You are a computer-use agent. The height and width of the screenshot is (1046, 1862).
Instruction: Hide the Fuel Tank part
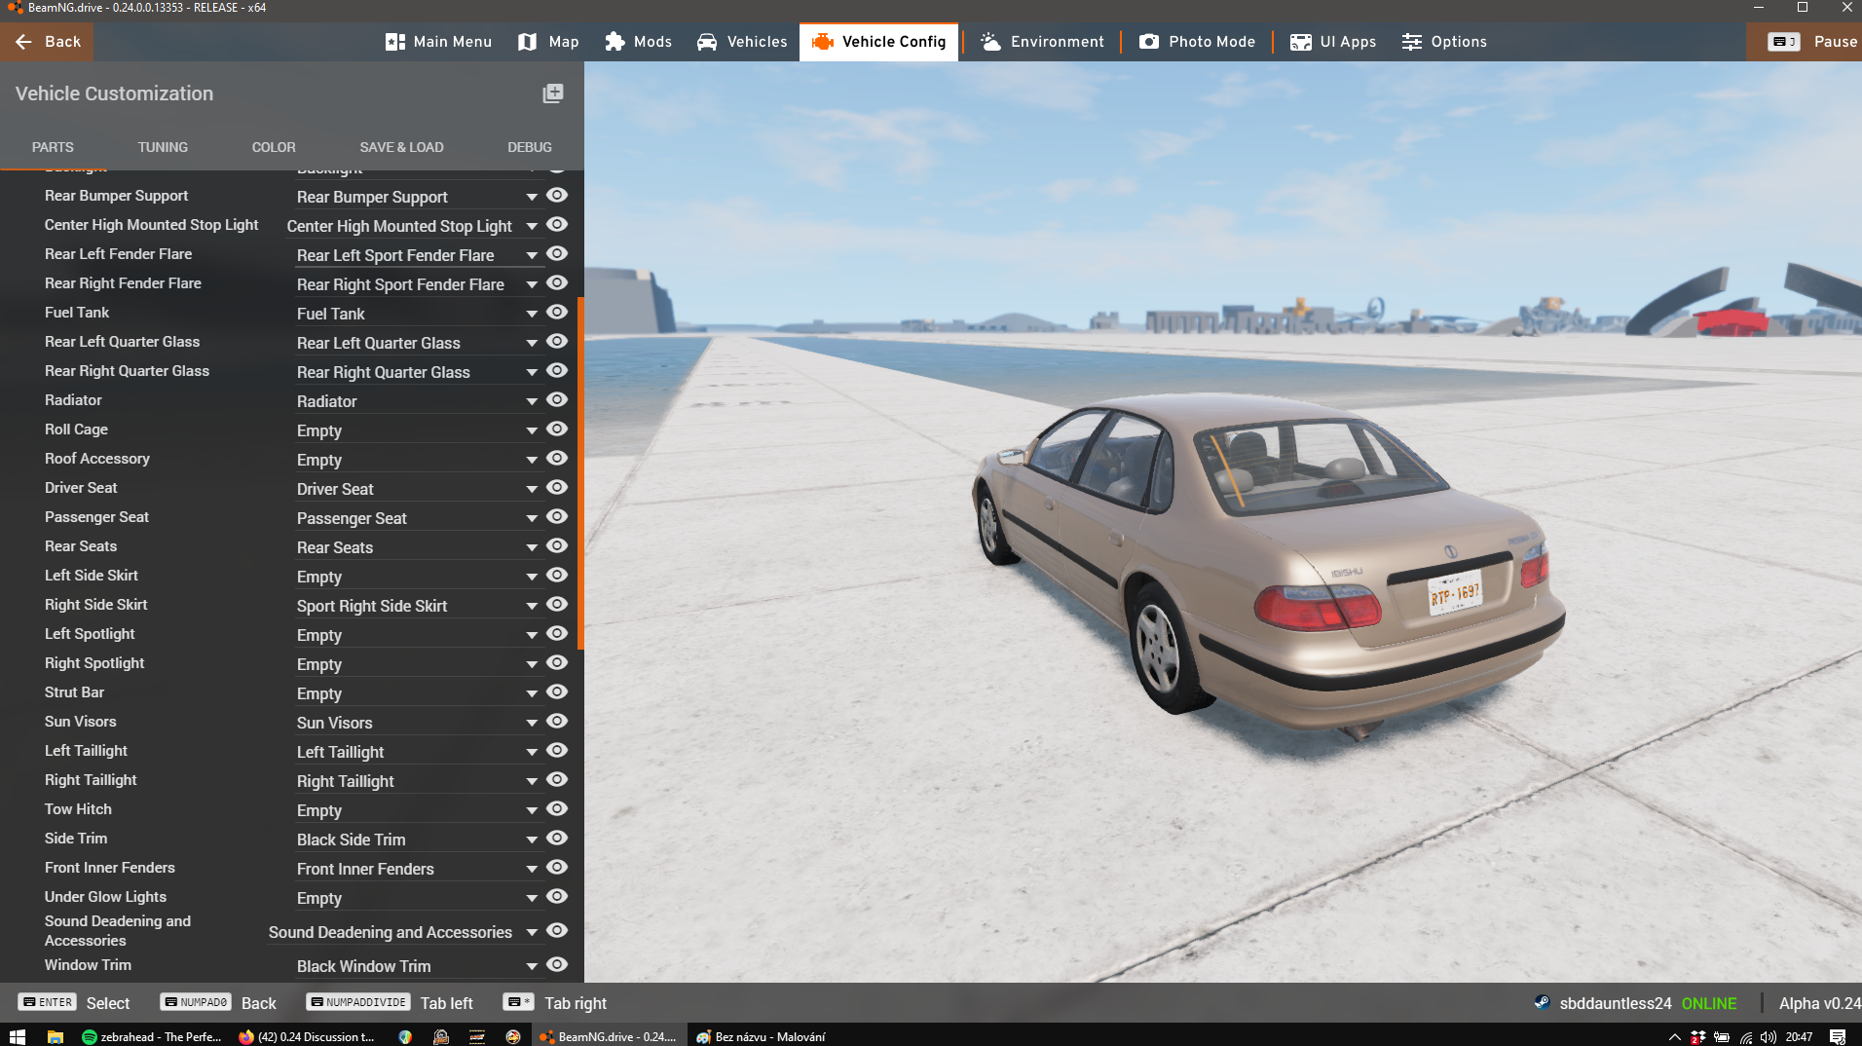(557, 312)
